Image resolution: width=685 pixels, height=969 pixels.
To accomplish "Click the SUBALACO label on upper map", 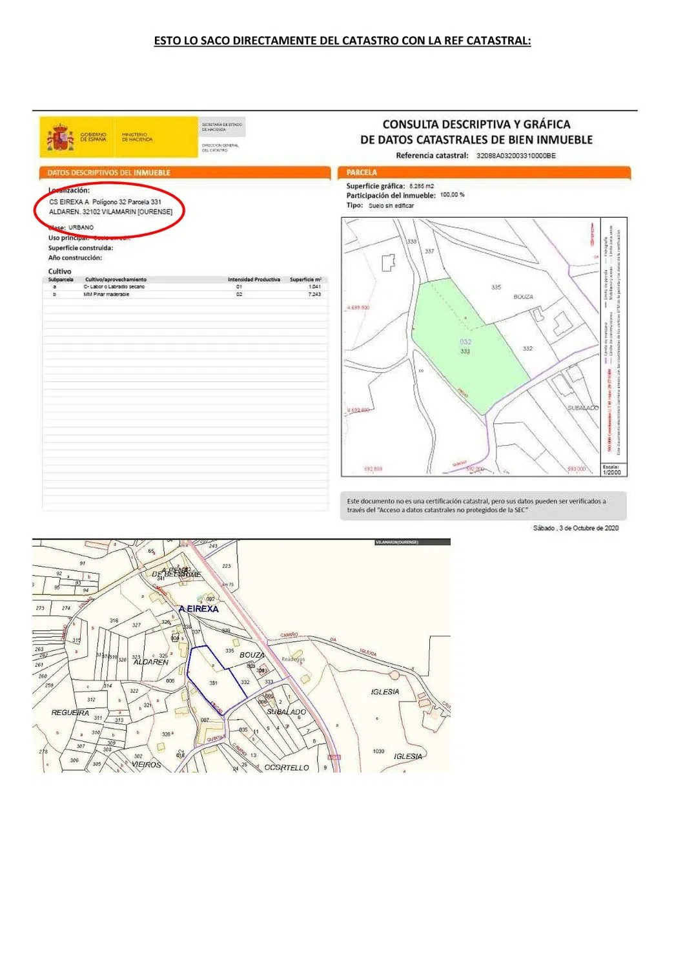I will coord(582,408).
